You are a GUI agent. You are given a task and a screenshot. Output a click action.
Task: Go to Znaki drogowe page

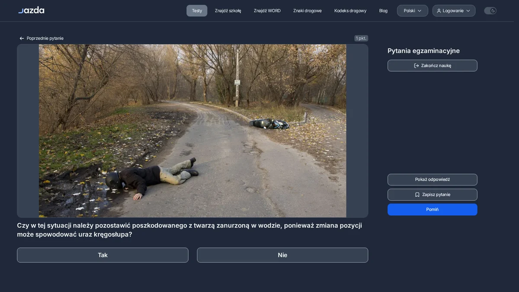(308, 11)
